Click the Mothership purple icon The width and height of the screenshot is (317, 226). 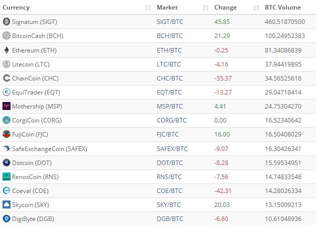click(7, 106)
